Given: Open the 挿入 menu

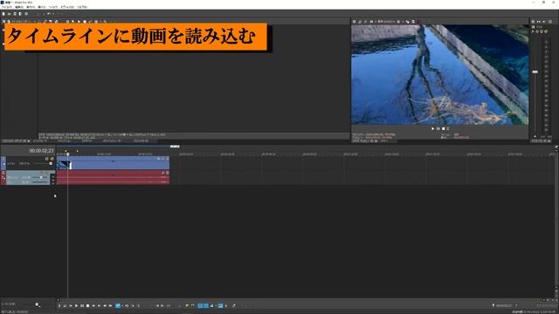Looking at the screenshot, I should coord(42,7).
